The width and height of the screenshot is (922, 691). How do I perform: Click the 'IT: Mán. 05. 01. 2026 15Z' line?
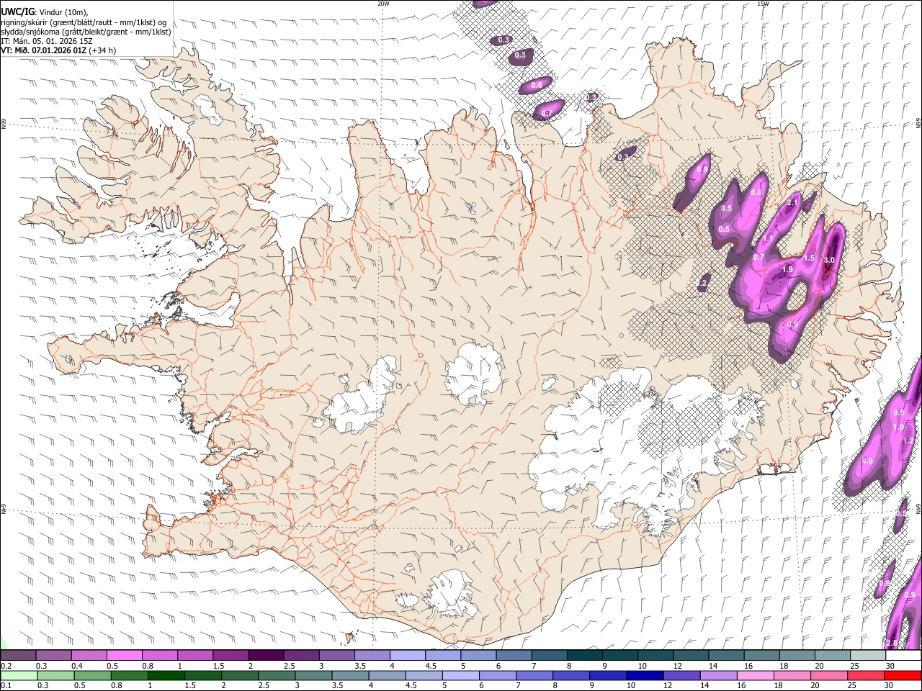tap(47, 41)
